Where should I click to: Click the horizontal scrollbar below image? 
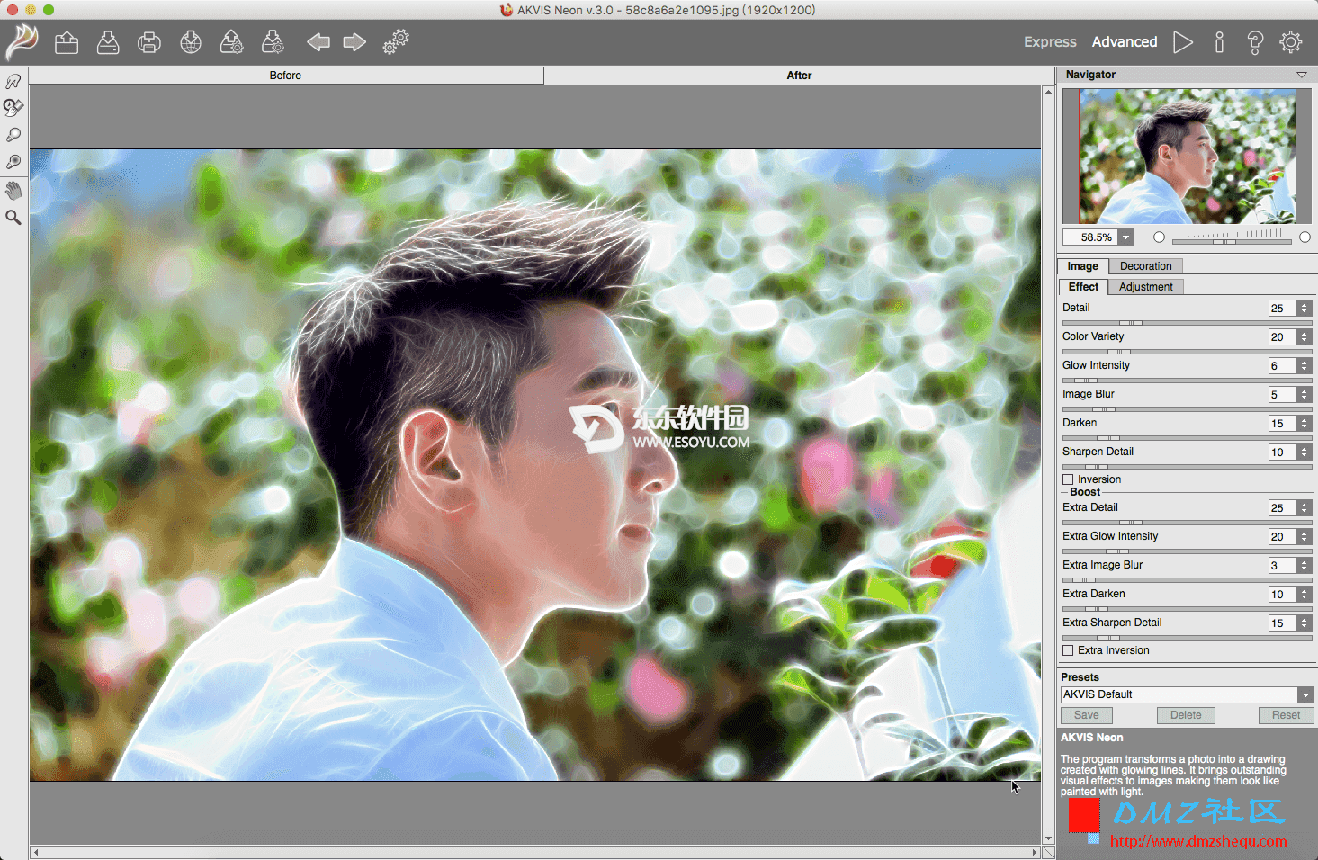tap(535, 852)
